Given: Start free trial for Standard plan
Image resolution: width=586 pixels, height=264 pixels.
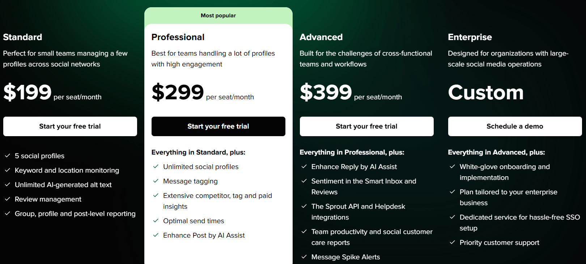Looking at the screenshot, I should [70, 126].
